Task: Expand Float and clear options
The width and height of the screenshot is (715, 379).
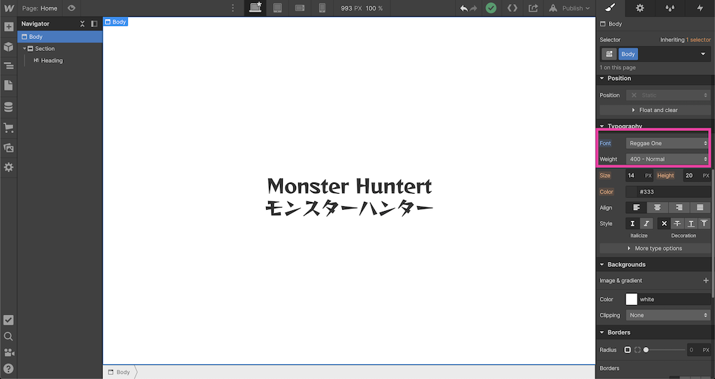Action: pyautogui.click(x=655, y=110)
